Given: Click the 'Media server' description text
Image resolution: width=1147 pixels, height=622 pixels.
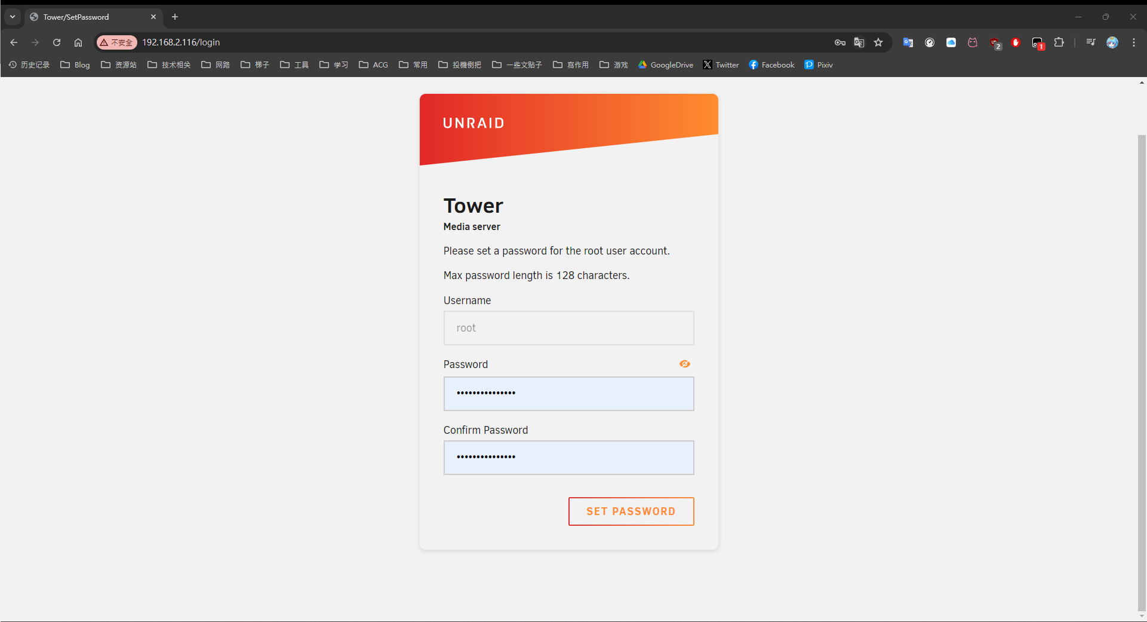Looking at the screenshot, I should [472, 226].
